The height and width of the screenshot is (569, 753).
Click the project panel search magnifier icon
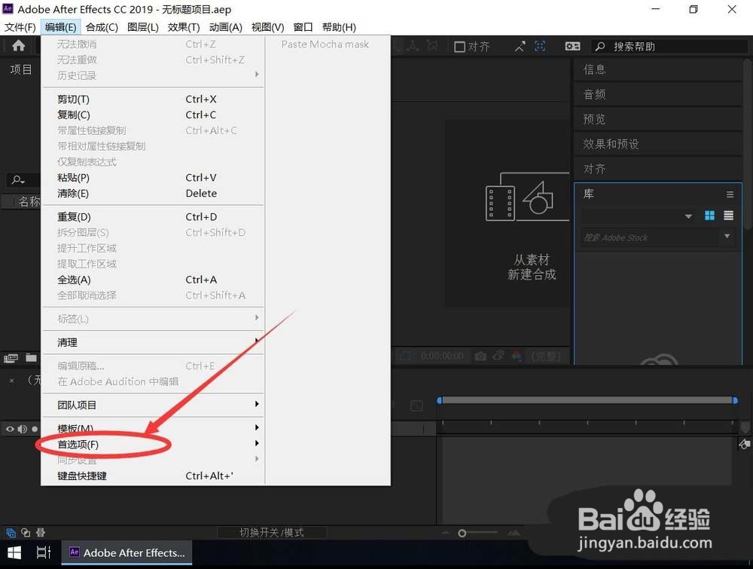[18, 179]
